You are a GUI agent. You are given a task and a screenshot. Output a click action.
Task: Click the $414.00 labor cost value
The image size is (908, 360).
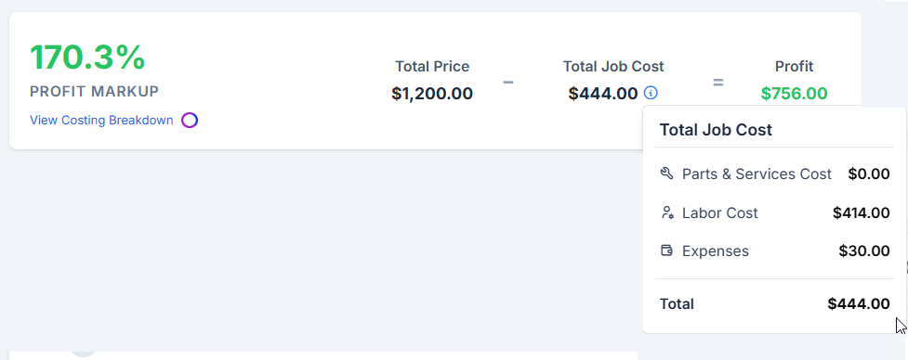tap(862, 213)
